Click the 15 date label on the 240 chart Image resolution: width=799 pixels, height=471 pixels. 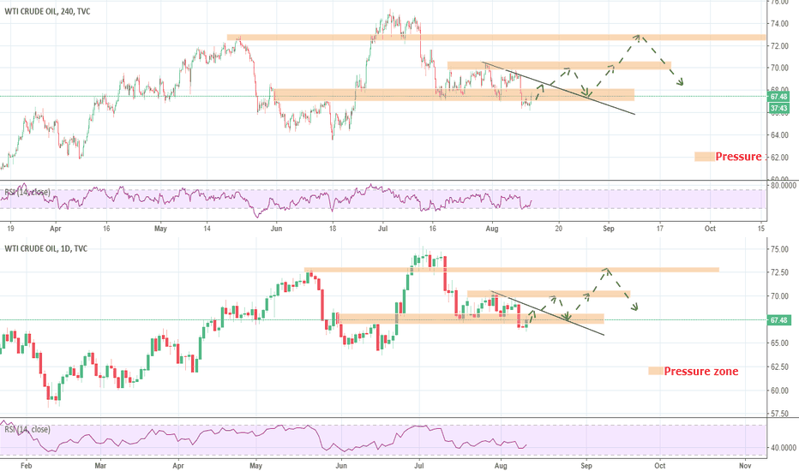760,229
